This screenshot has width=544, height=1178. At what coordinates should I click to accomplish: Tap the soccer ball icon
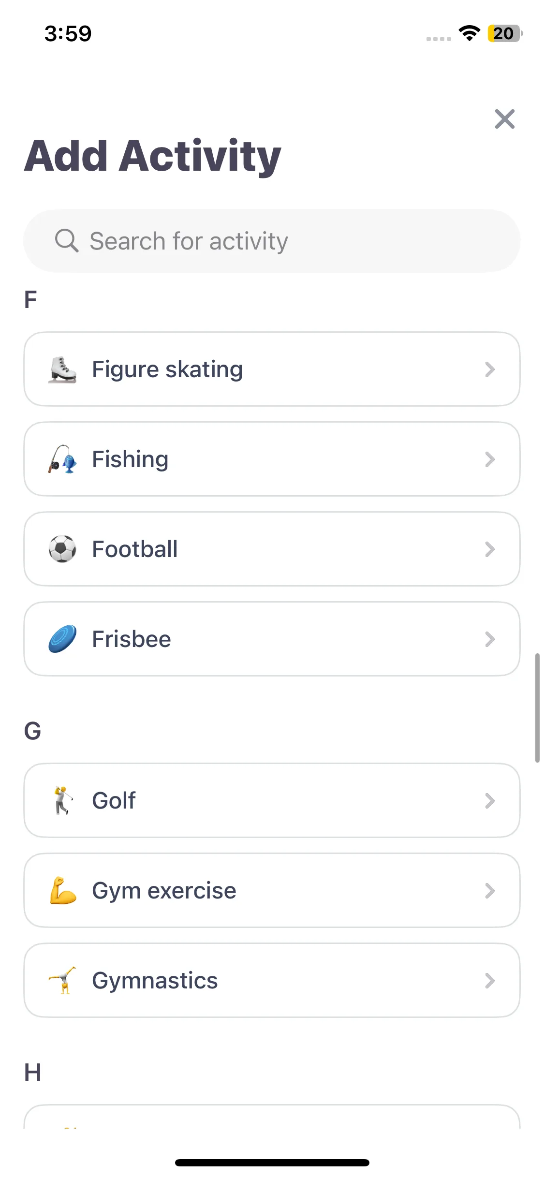[62, 549]
